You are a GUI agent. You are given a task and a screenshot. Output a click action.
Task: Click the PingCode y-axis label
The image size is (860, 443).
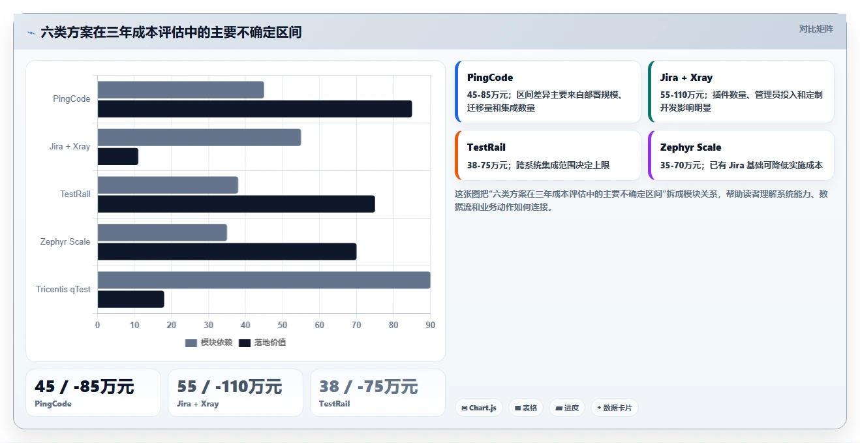72,99
